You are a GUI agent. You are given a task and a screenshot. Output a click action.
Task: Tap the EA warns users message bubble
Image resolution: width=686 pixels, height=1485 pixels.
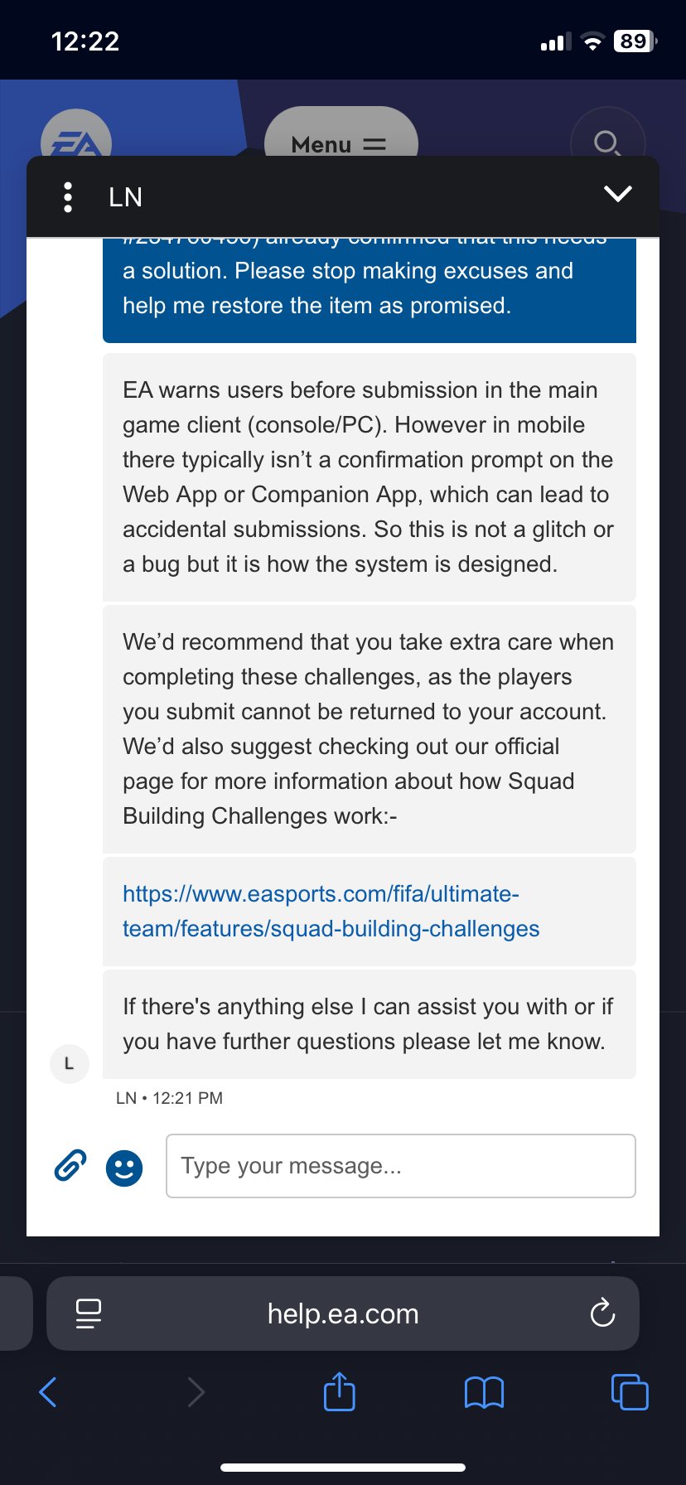click(369, 477)
